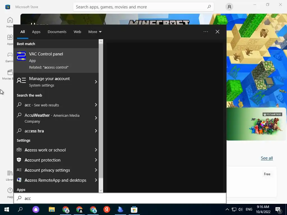The image size is (287, 215).
Task: Expand 'access hra' result chevron
Action: [x=96, y=131]
